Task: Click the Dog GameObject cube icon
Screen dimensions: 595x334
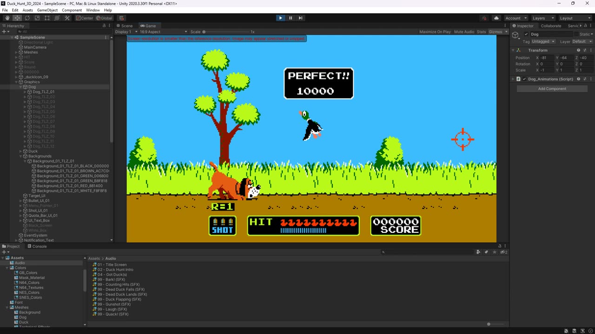Action: tap(515, 35)
